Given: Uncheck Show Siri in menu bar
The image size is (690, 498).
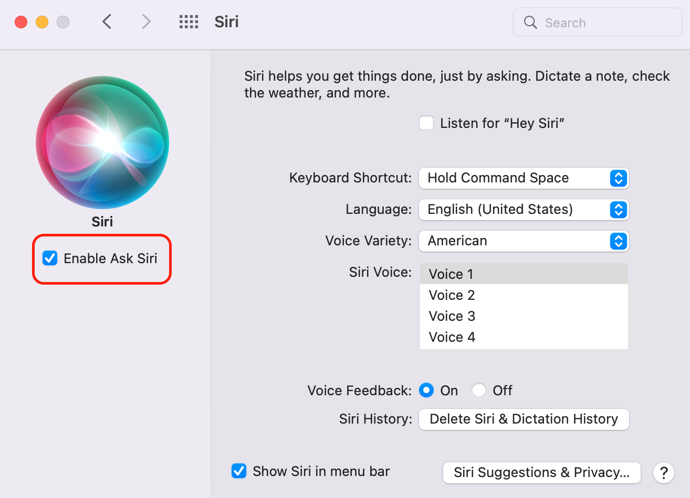Looking at the screenshot, I should (x=239, y=471).
